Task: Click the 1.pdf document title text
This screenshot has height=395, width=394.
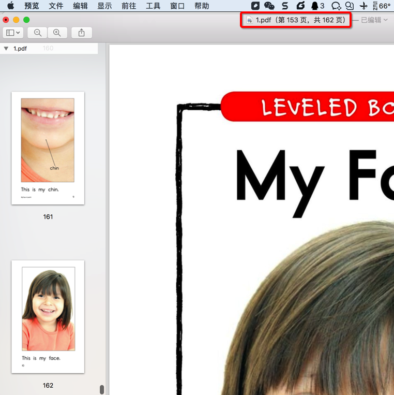Action: click(300, 20)
